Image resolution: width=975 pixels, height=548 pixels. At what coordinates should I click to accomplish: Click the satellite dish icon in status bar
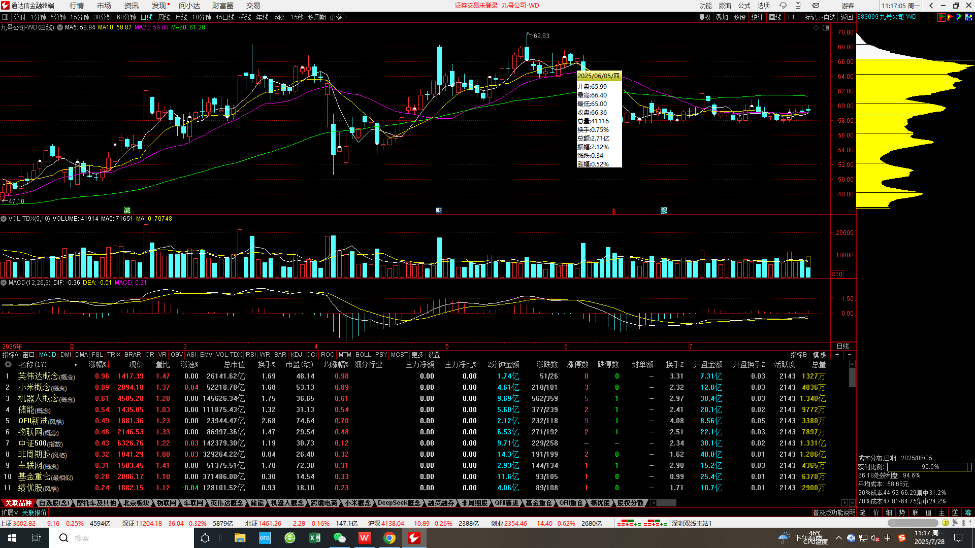point(955,523)
